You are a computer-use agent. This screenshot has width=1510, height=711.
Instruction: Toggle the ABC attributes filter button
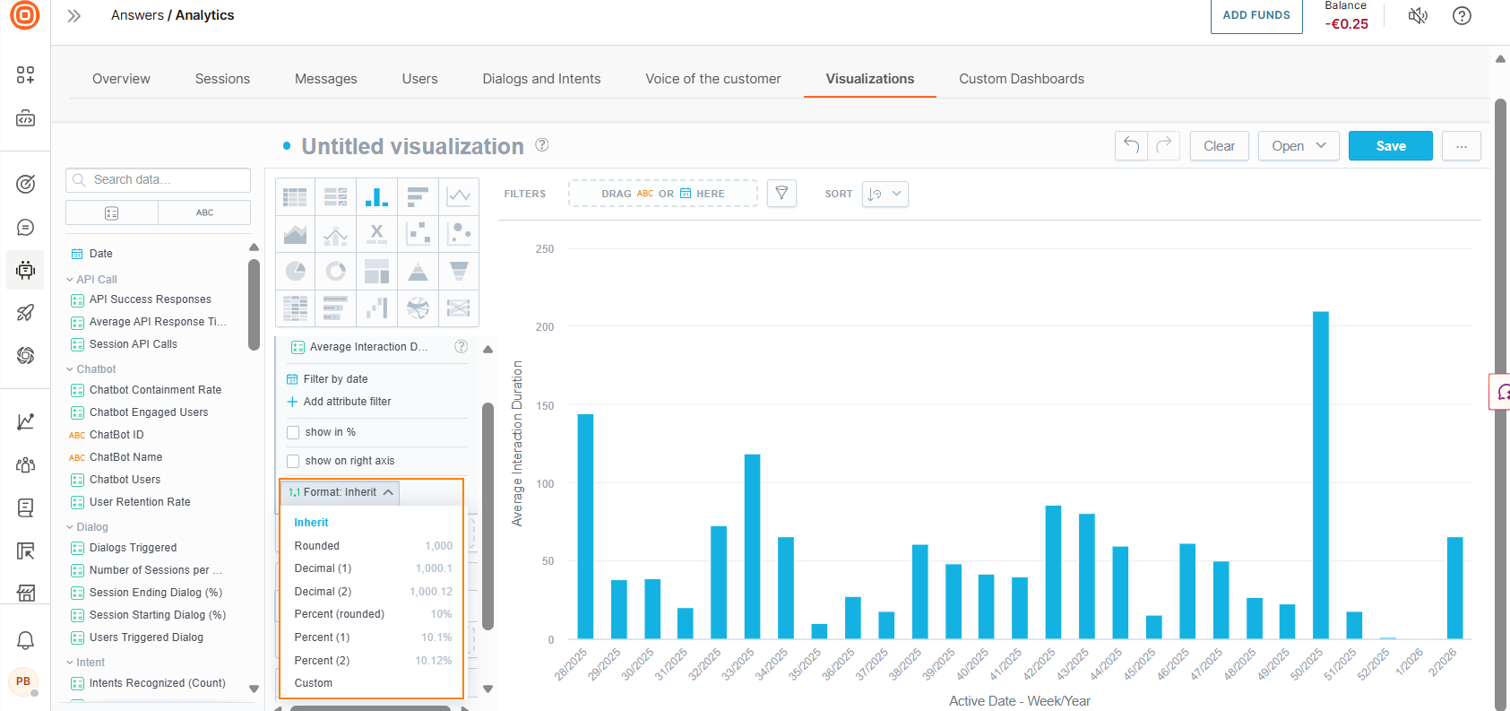tap(204, 212)
